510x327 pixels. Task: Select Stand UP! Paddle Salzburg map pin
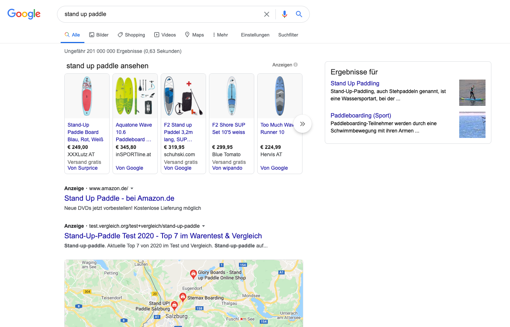175,305
